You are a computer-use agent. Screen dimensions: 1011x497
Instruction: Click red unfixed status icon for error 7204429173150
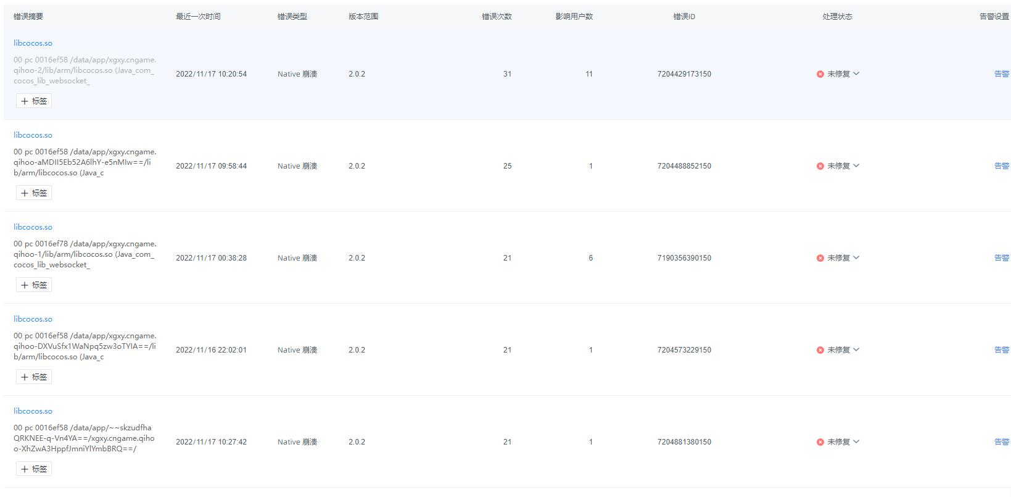point(820,74)
